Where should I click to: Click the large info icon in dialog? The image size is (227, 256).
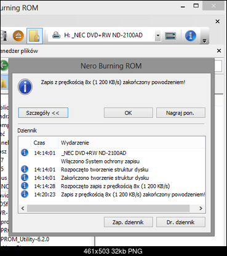coord(25,87)
